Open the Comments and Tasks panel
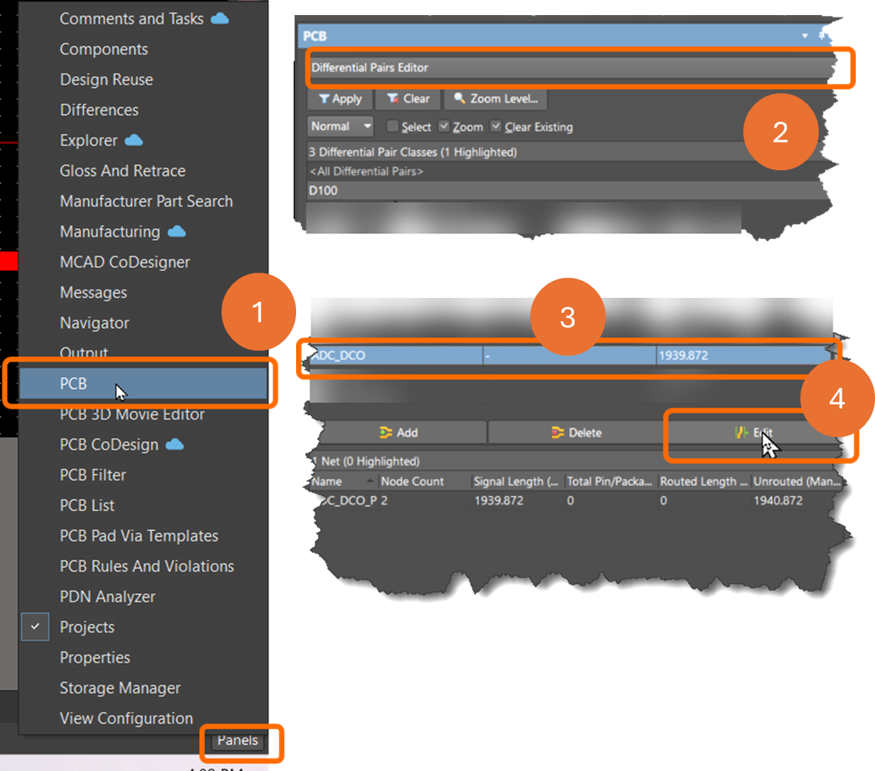Viewport: 875px width, 771px height. pos(132,19)
